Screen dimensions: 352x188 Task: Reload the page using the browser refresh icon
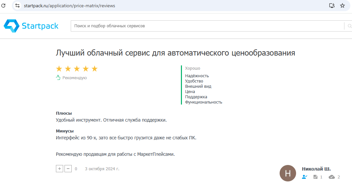click(x=4, y=6)
